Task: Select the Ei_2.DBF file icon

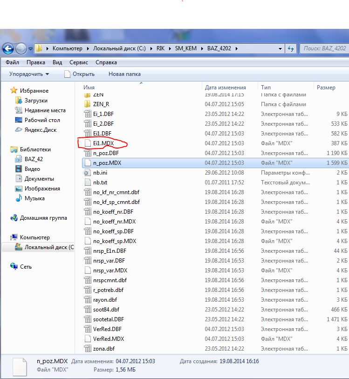Action: tap(88, 124)
